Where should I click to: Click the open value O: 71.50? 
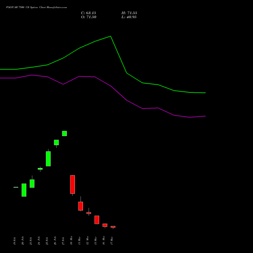[89, 17]
